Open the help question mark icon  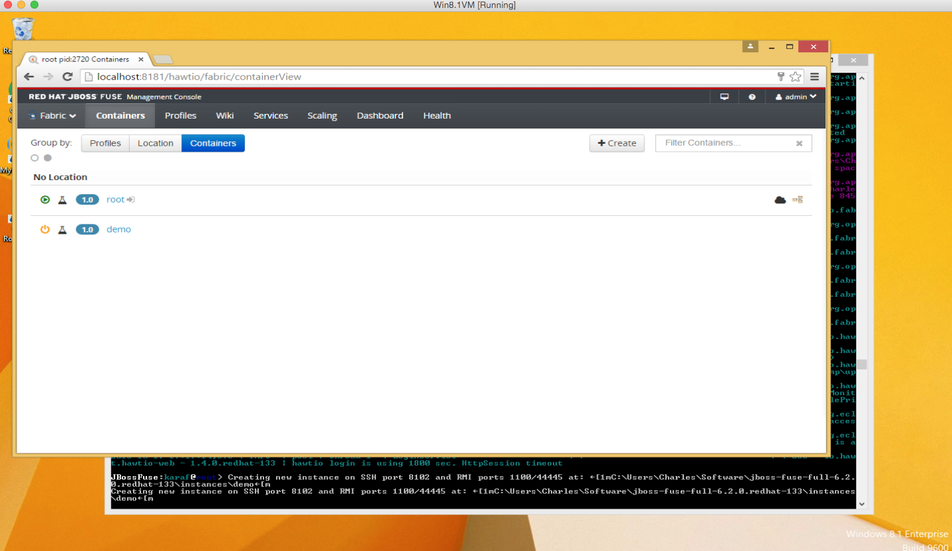pyautogui.click(x=752, y=97)
